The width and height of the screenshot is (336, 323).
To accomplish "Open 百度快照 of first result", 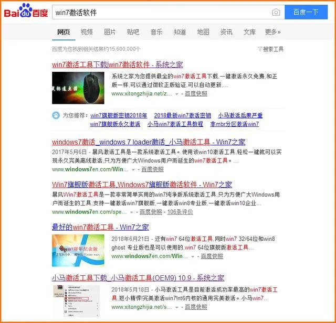I will tap(196, 93).
